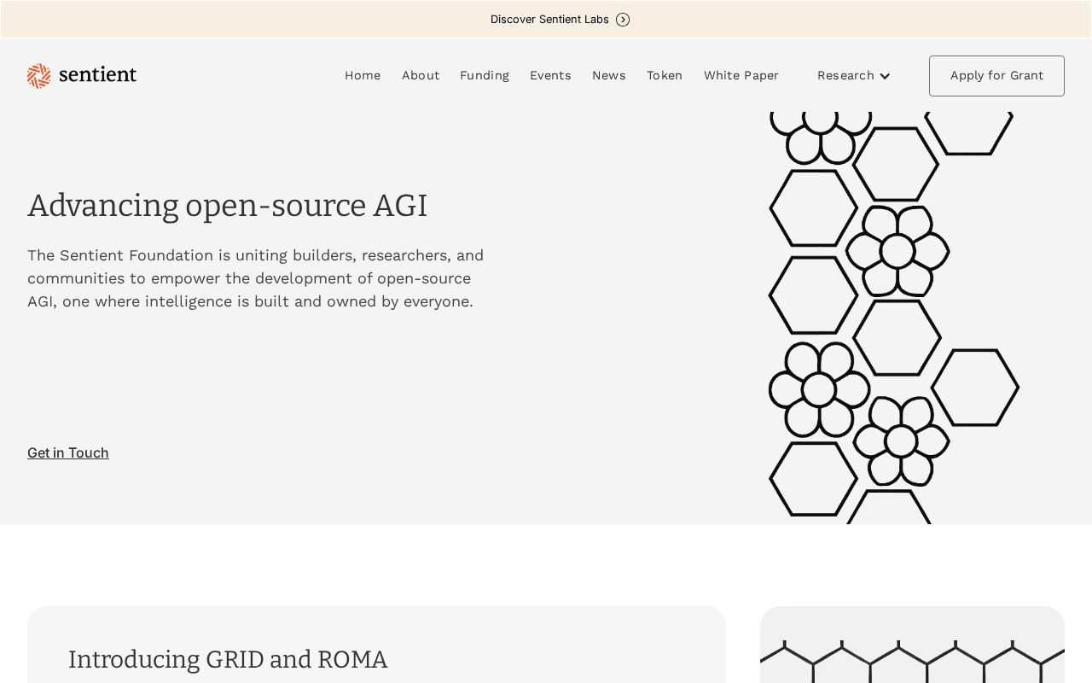The width and height of the screenshot is (1092, 683).
Task: Click the Sentient Foundation description paragraph
Action: pyautogui.click(x=256, y=278)
